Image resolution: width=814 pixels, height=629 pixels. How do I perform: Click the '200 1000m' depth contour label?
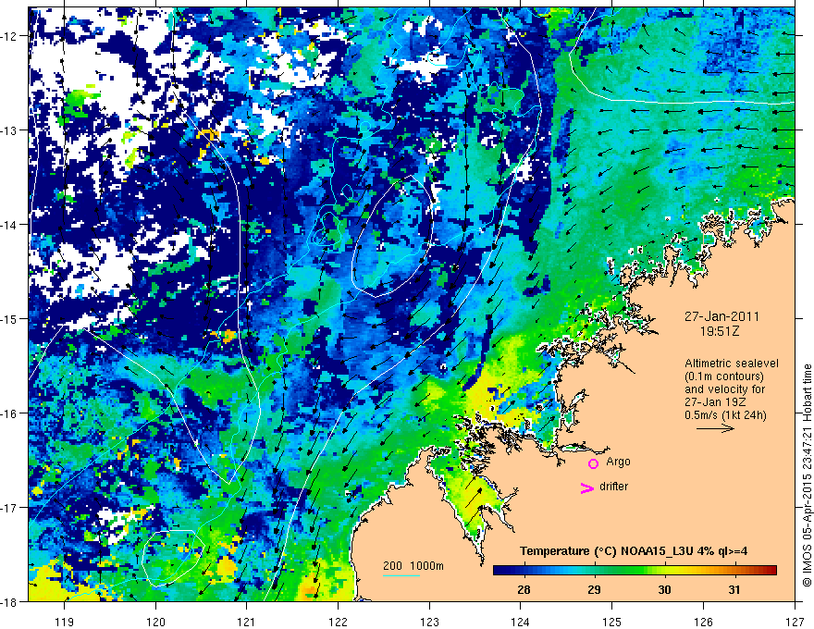(x=413, y=566)
